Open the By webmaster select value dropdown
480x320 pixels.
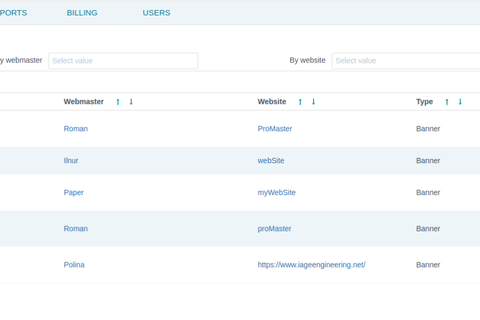pos(123,61)
